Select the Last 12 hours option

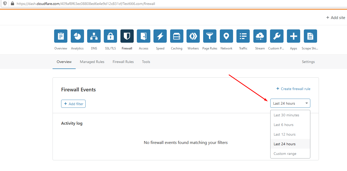point(285,134)
